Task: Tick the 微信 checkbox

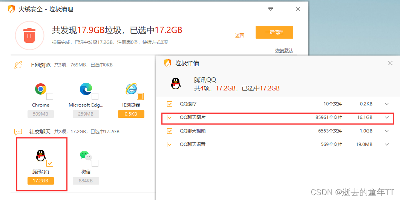Action: pyautogui.click(x=95, y=163)
